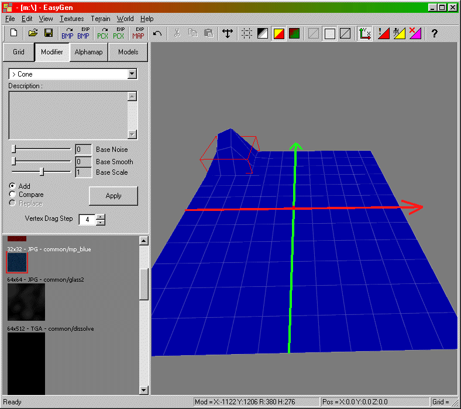Switch to the Alphamap tab
Image resolution: width=461 pixels, height=409 pixels.
(88, 52)
